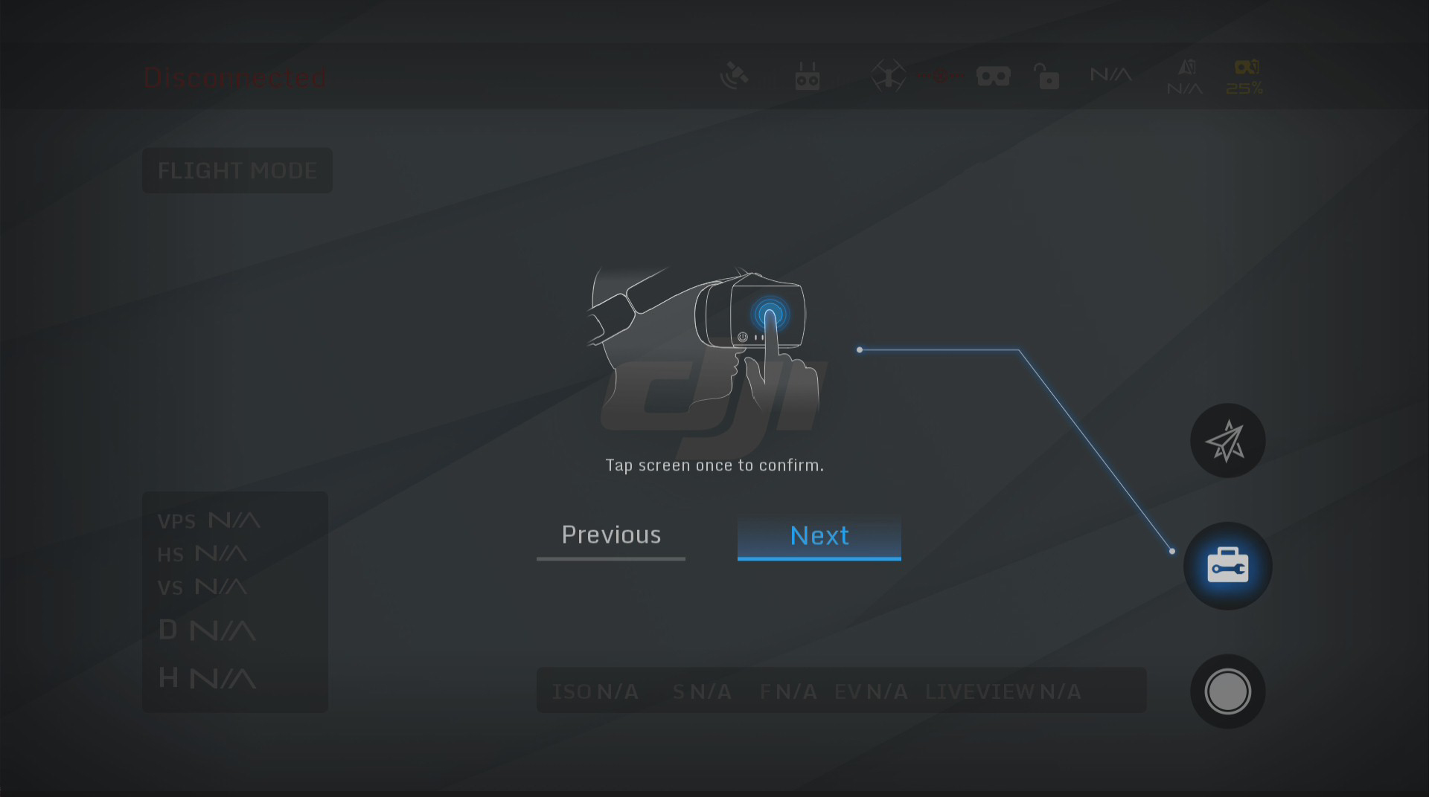The image size is (1429, 797).
Task: Click the VPS N/A reading
Action: 209,520
